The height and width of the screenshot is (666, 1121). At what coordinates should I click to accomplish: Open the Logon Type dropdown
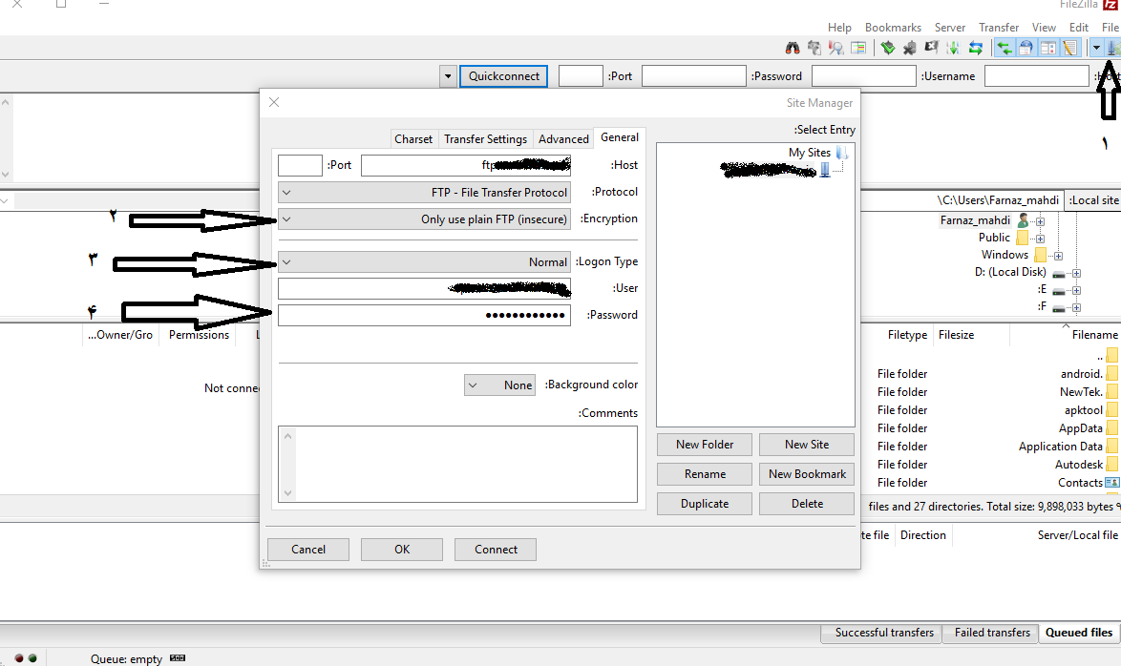click(424, 261)
